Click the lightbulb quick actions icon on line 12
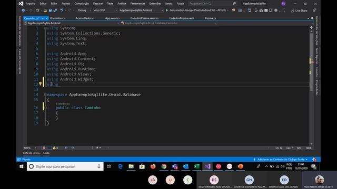The height and width of the screenshot is (189, 337). [40, 84]
